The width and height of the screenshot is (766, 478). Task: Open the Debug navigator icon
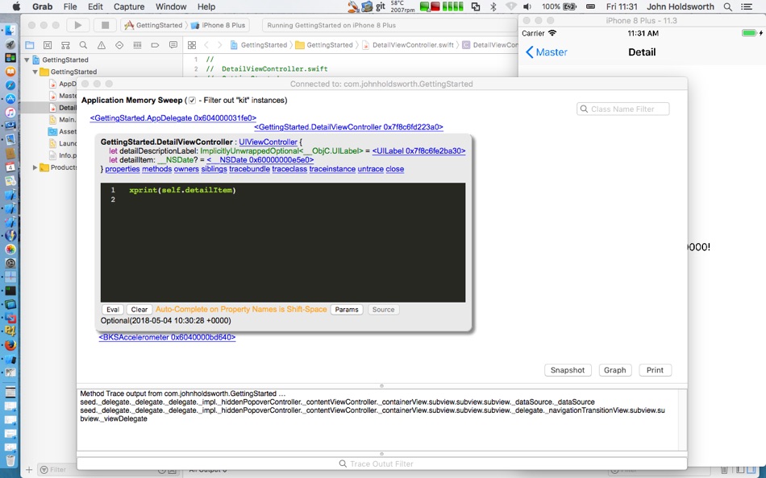pyautogui.click(x=137, y=45)
